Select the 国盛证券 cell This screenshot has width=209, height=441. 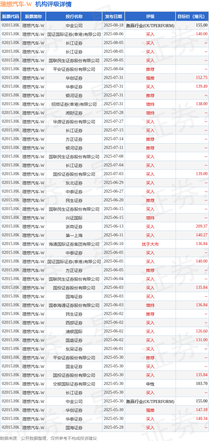(x=74, y=340)
